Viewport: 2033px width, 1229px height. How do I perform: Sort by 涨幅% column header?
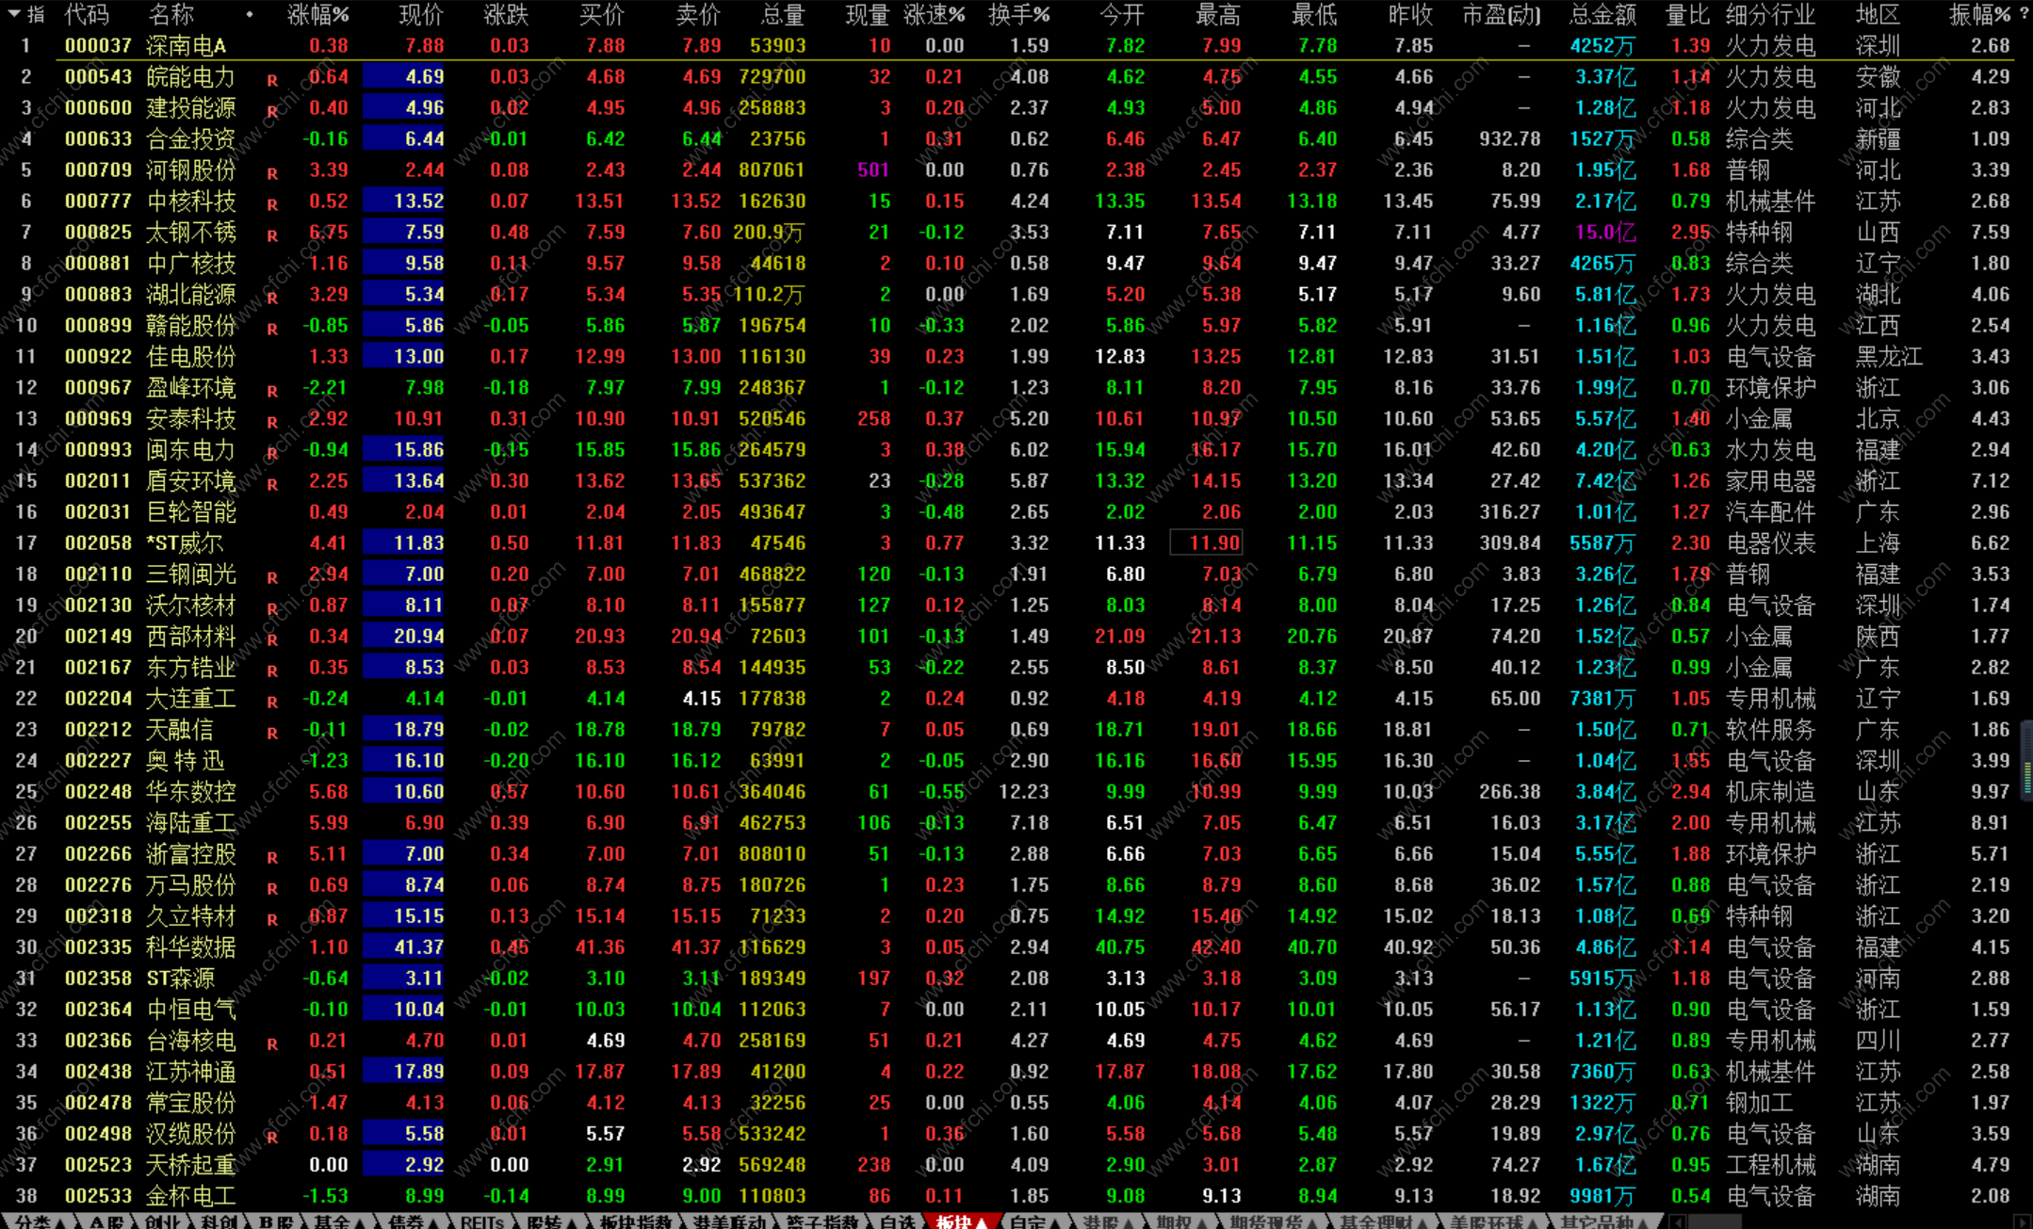[x=317, y=14]
